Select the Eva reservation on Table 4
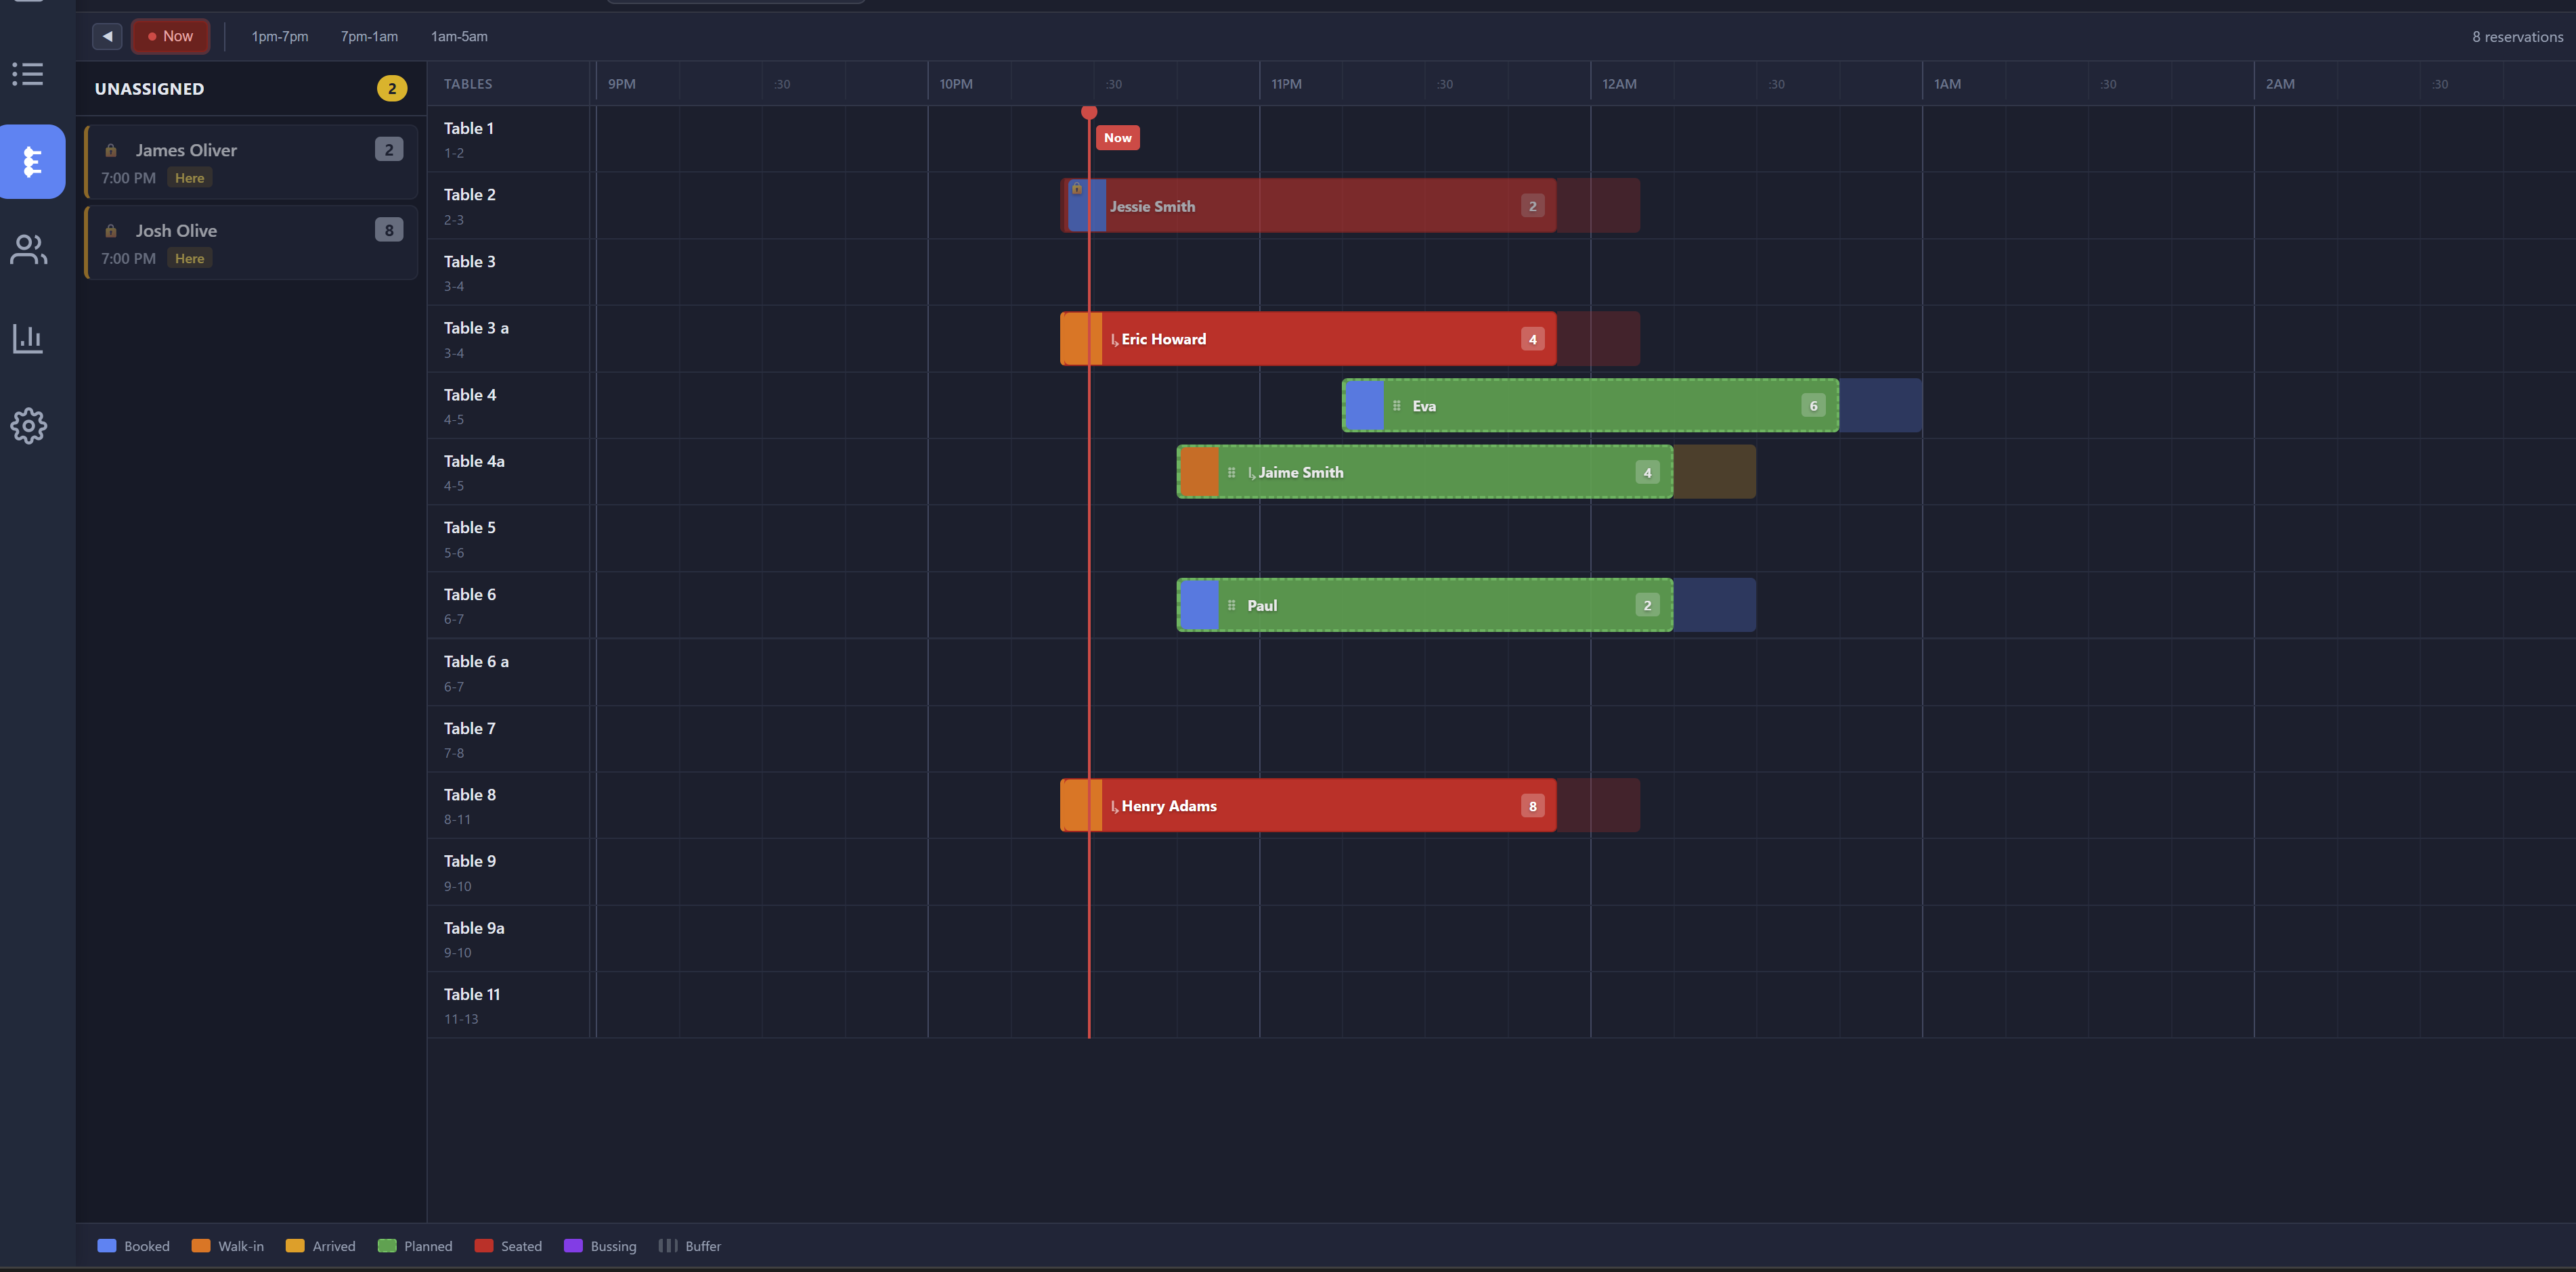The height and width of the screenshot is (1272, 2576). pos(1590,406)
